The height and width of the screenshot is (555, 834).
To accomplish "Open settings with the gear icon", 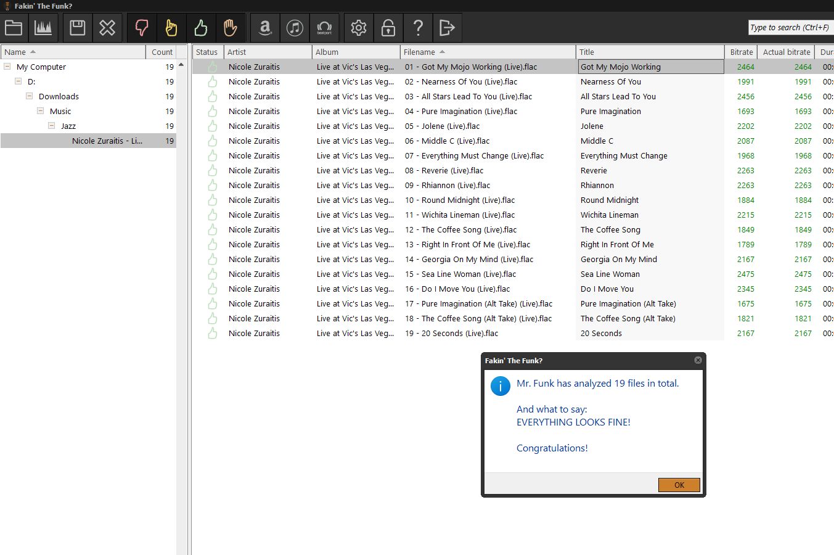I will click(x=359, y=28).
